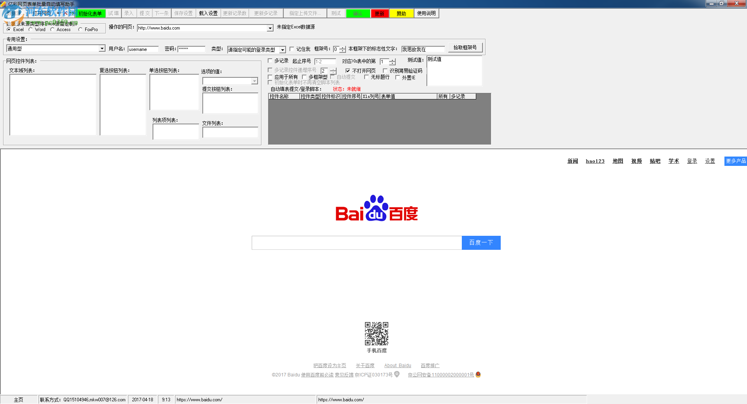
Task: Click the shield icon after 京ICP证030173号
Action: (397, 374)
